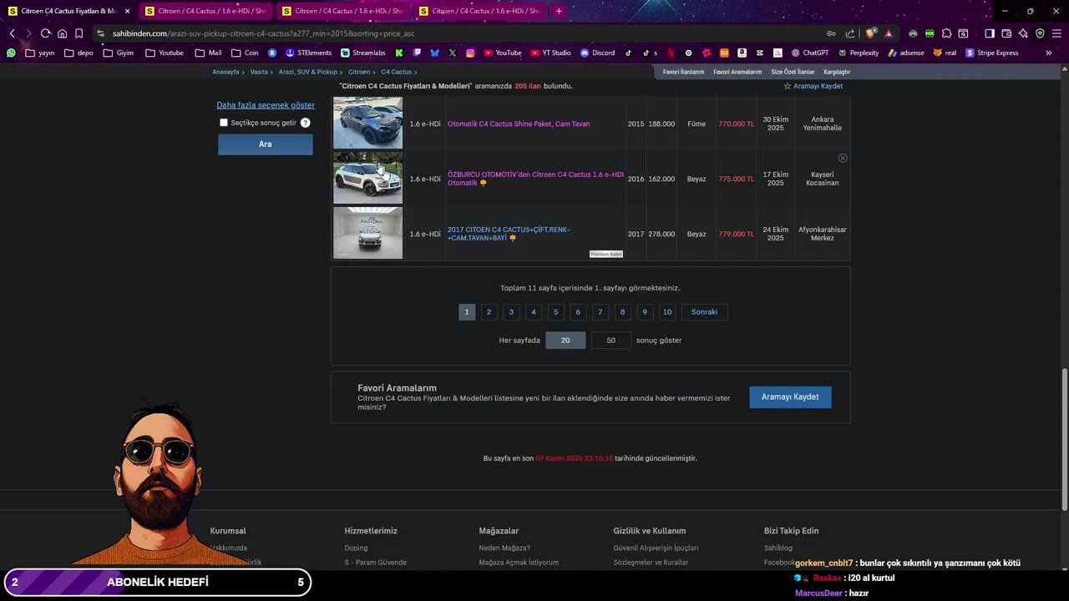
Task: Expand hidden bookmarks with the chevron
Action: point(1049,53)
